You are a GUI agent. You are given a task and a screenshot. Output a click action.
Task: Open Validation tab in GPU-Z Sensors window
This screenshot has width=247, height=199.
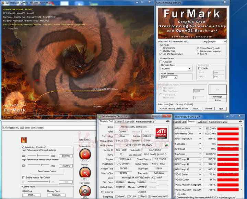click(x=202, y=122)
